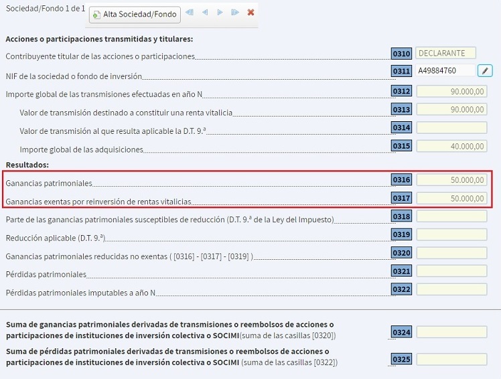Go to first Sociedad/Fondo record arrow
This screenshot has width=501, height=379.
pyautogui.click(x=190, y=13)
